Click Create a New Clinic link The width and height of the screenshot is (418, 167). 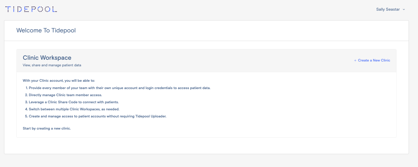point(372,60)
